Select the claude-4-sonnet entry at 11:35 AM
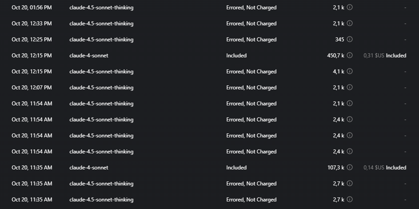The image size is (419, 209). 89,168
